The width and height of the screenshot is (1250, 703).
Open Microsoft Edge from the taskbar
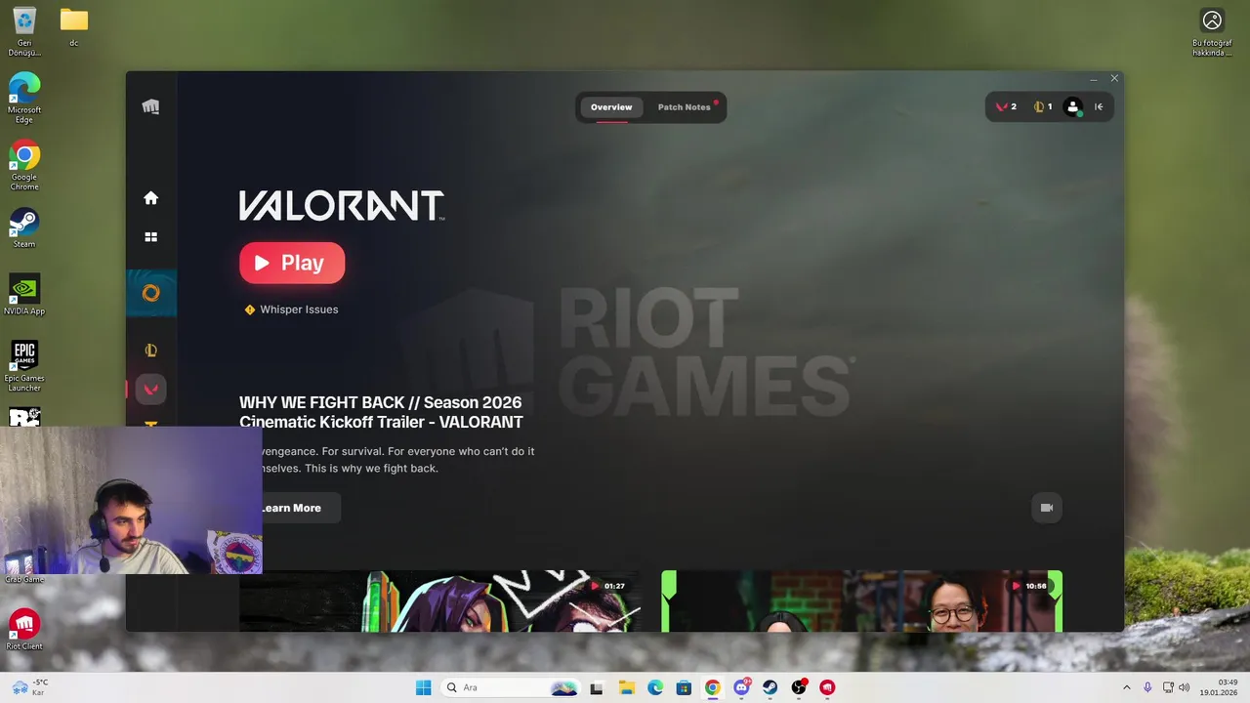coord(655,687)
